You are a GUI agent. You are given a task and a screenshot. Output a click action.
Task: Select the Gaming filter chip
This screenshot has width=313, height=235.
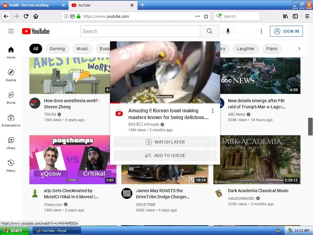pyautogui.click(x=57, y=49)
